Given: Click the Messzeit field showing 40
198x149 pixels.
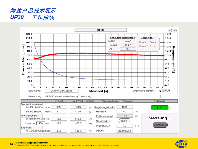Looking at the screenshot, I should 125,112.
